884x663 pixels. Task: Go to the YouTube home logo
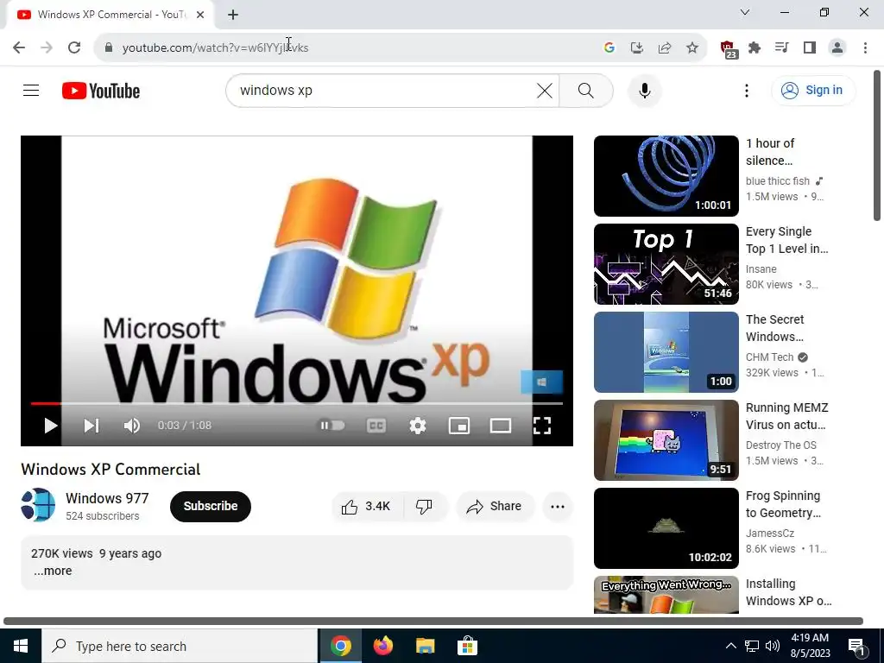tap(101, 91)
